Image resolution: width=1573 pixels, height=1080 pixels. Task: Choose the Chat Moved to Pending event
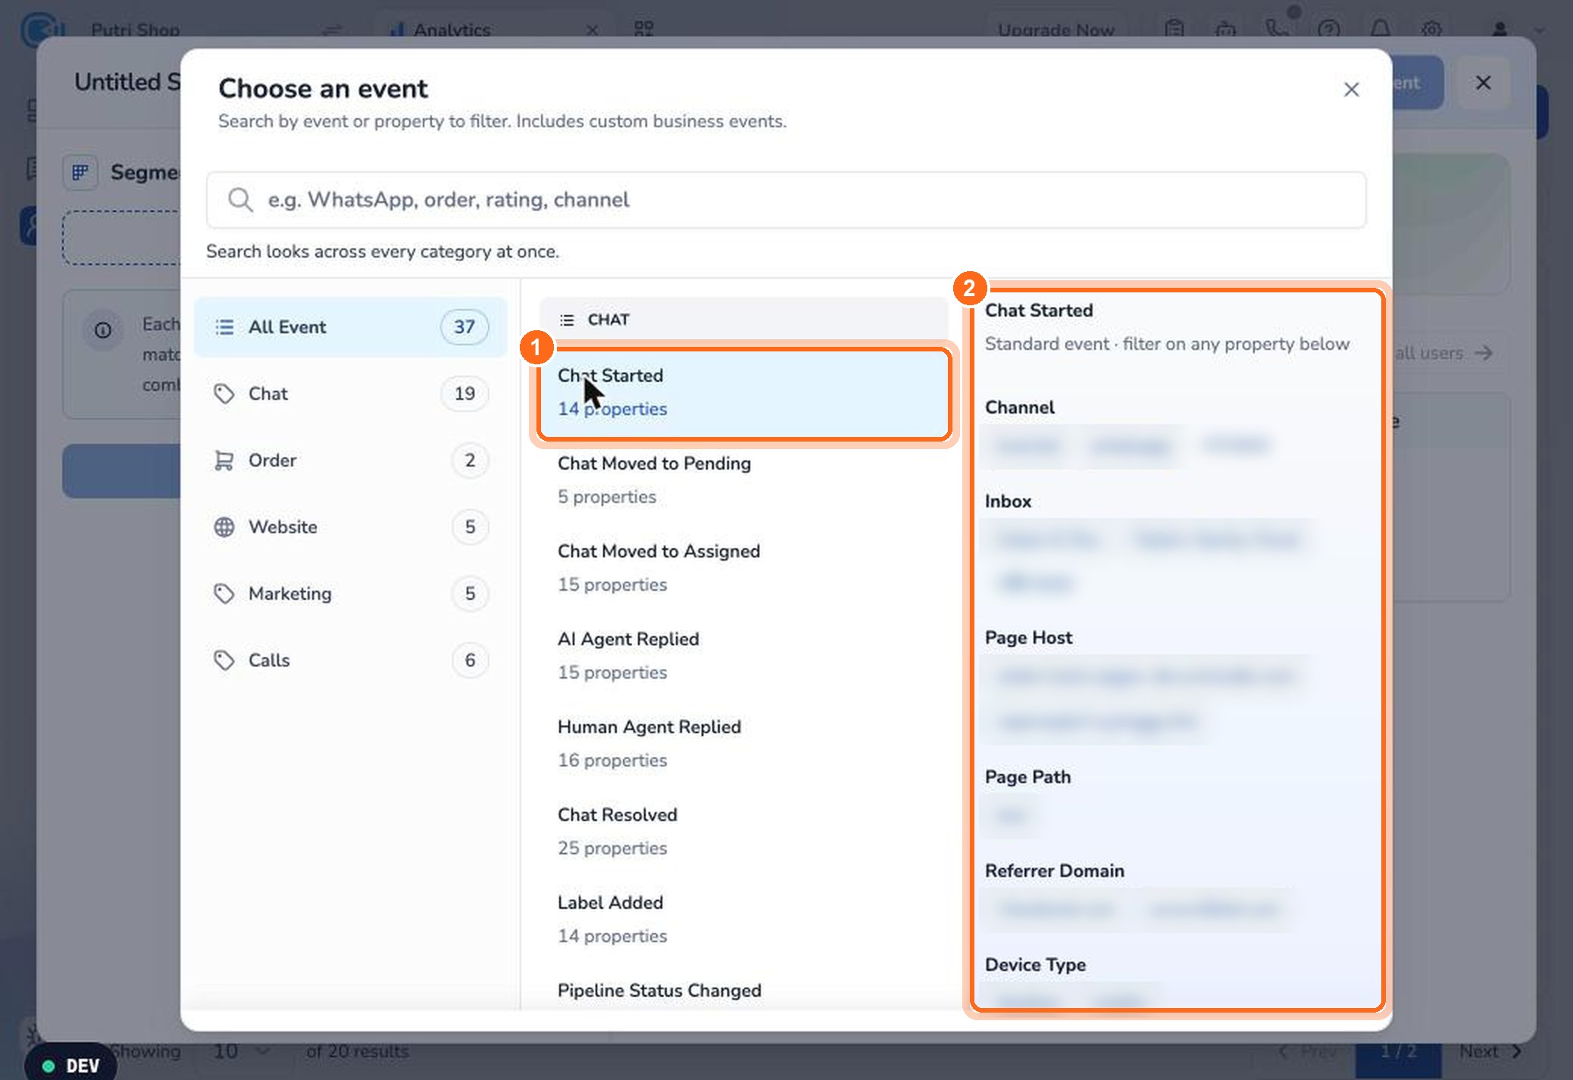pos(744,480)
